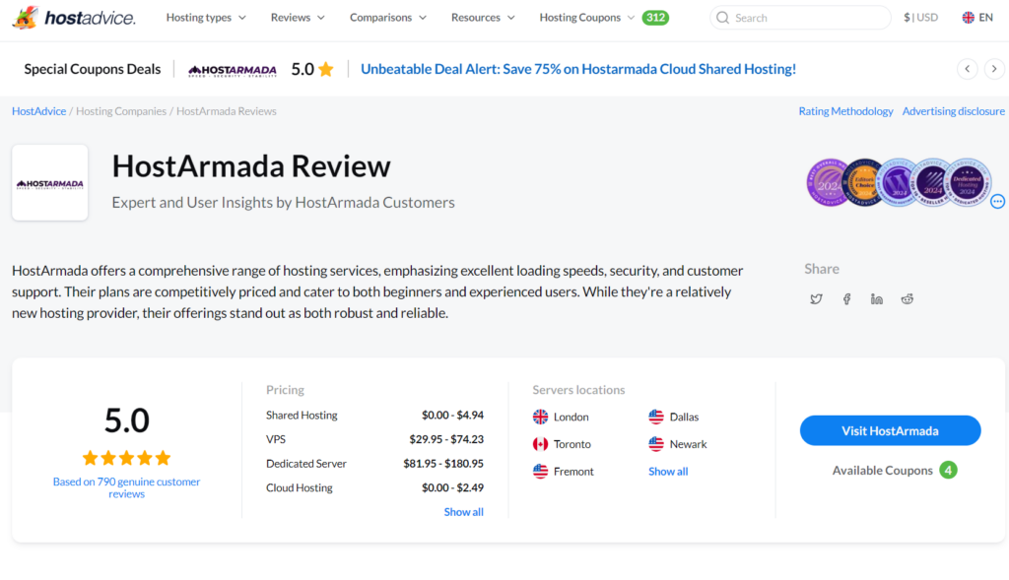1009x580 pixels.
Task: Open the 790 genuine customer reviews link
Action: 126,487
